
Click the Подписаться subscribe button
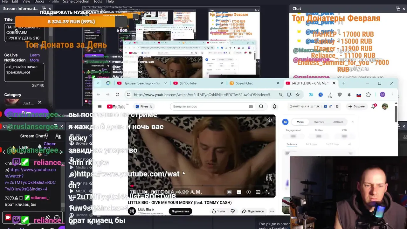180,211
